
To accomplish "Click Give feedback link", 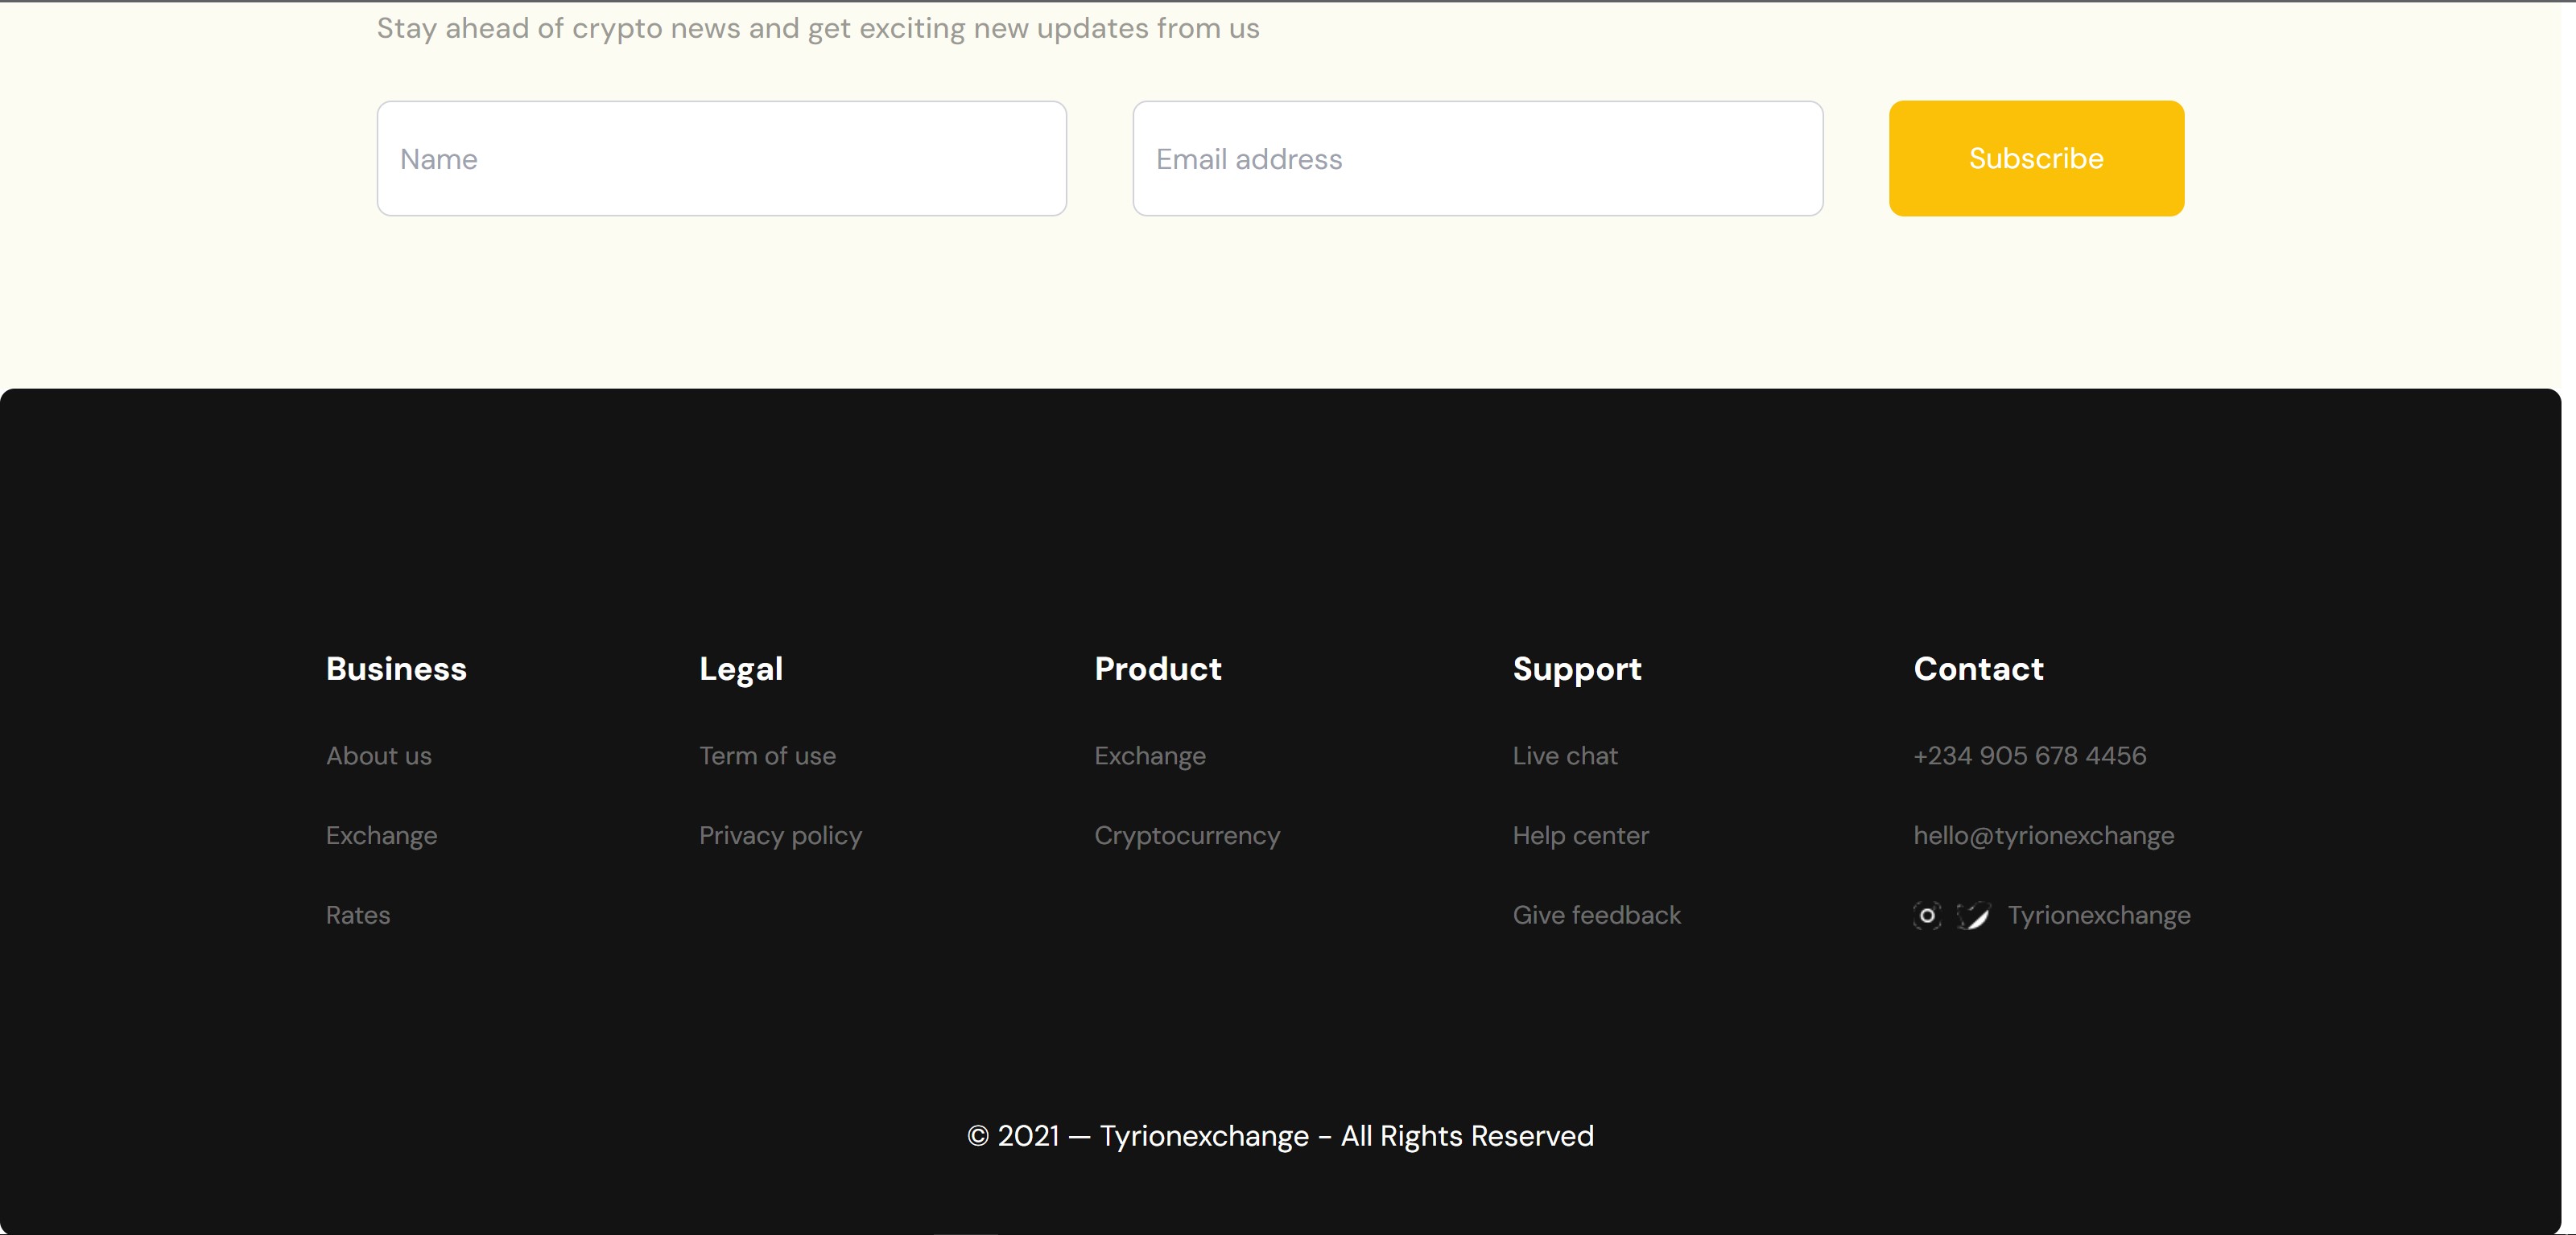I will [1596, 916].
